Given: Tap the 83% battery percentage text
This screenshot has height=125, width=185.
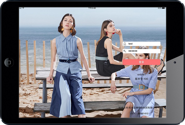Looking at the screenshot, I should [159, 8].
